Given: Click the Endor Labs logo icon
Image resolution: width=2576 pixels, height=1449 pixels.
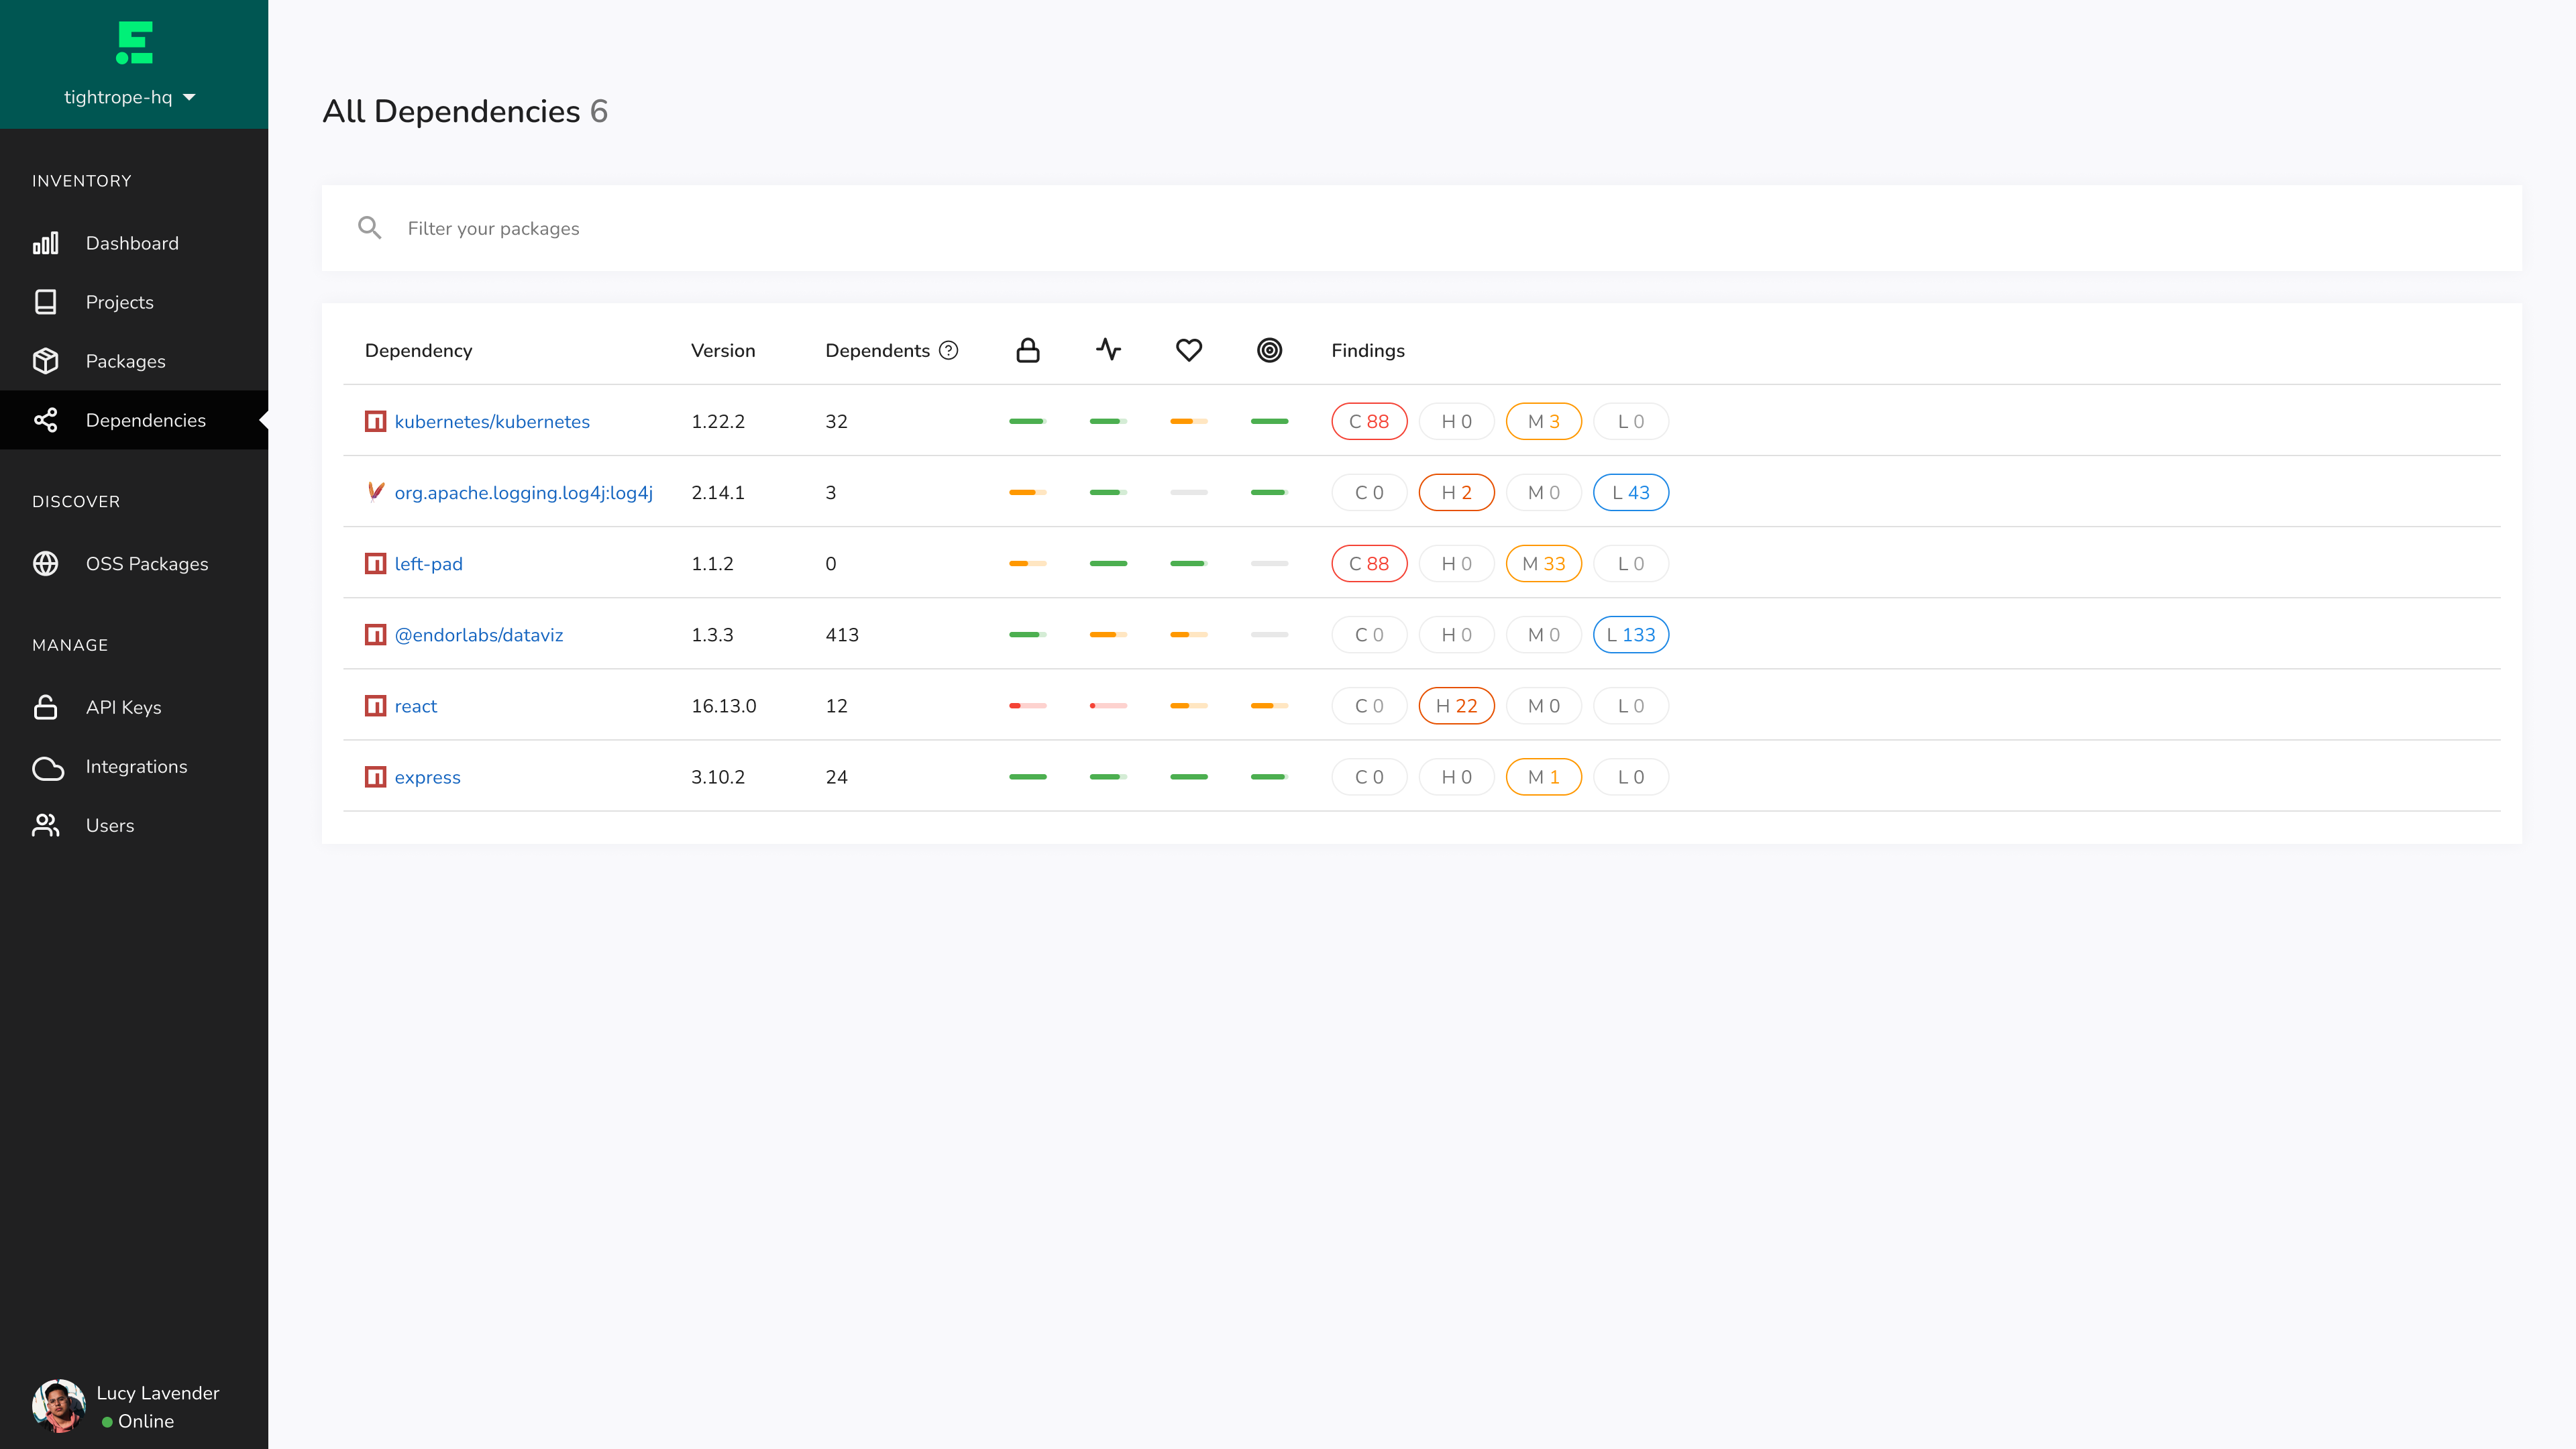Looking at the screenshot, I should 134,43.
